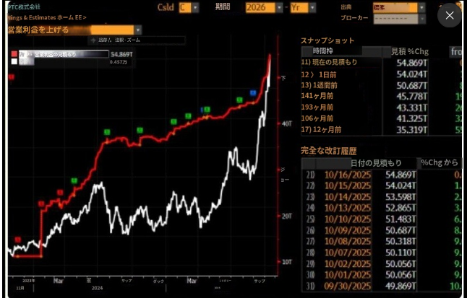Viewport: 467px width, 298px height.
Task: Click the blue marker near the chart peak
Action: [x=253, y=93]
